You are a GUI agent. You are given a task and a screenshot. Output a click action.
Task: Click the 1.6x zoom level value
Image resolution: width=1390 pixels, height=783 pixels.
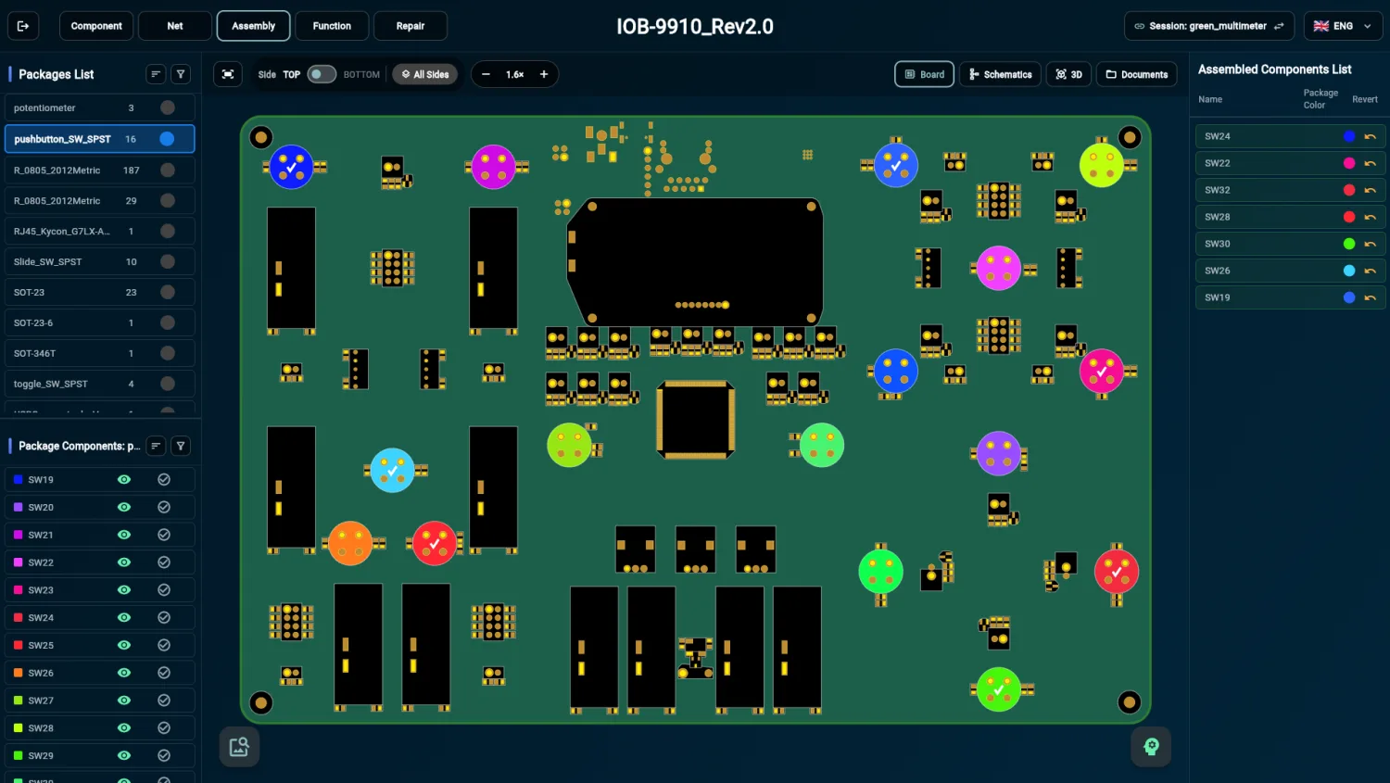click(x=514, y=74)
